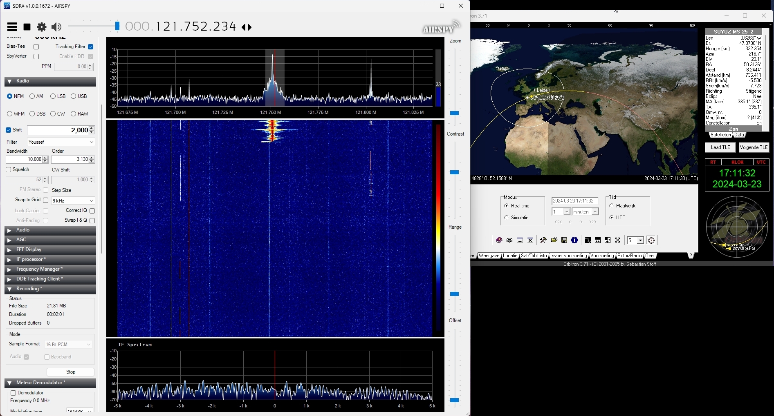Screen dimensions: 774x416
Task: Click the Orbitron window-with-X toolbar icon
Action: [x=530, y=240]
